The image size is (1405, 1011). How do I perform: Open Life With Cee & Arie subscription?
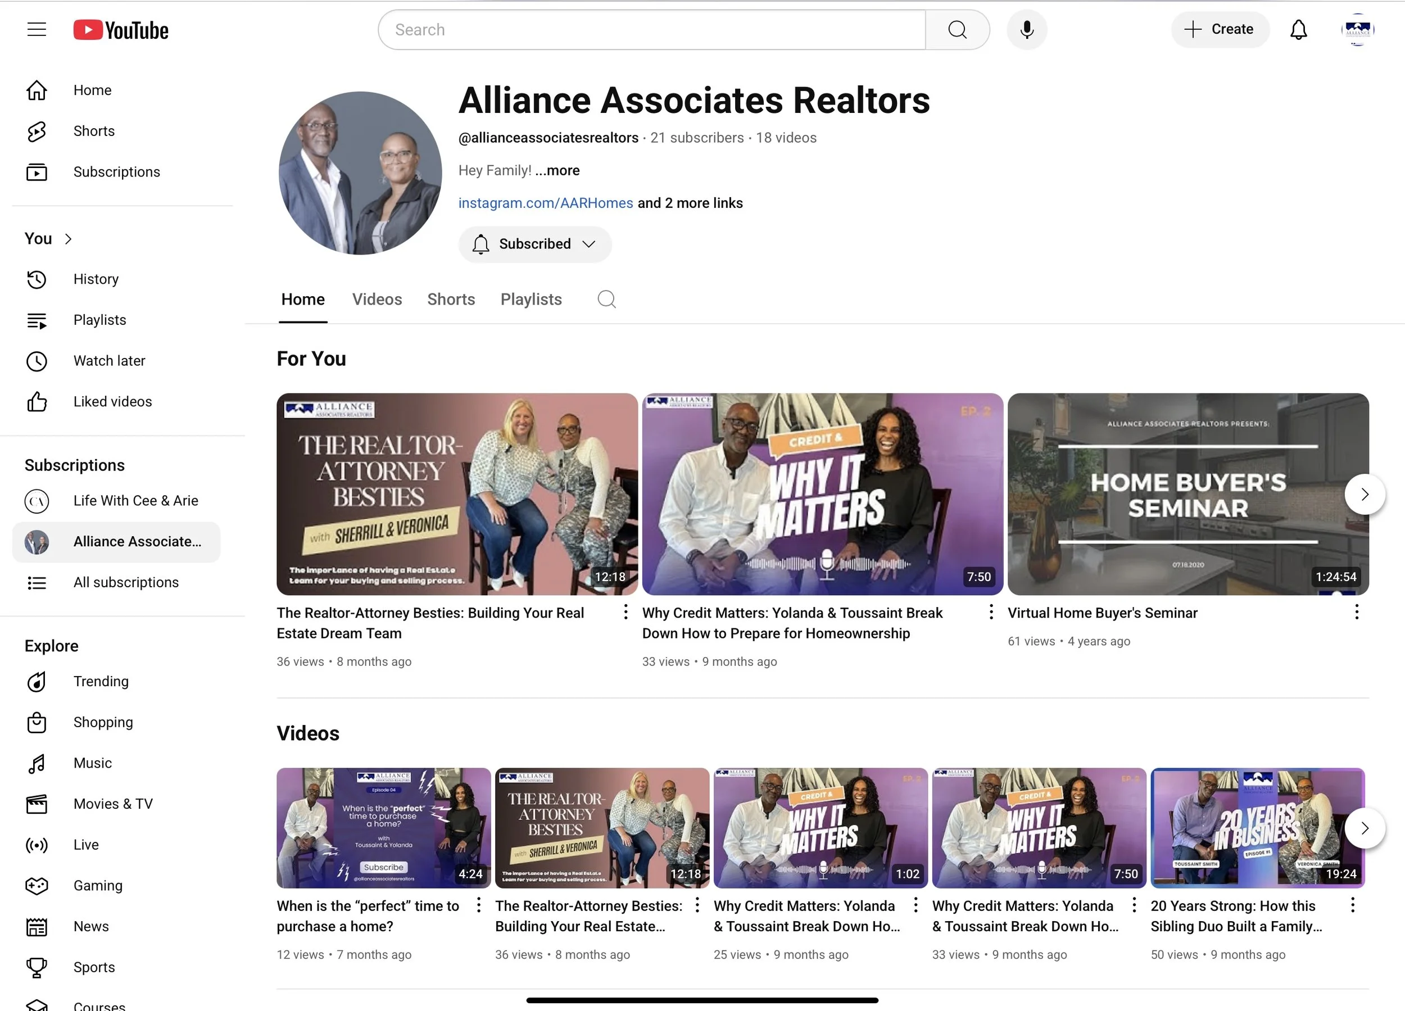coord(116,501)
